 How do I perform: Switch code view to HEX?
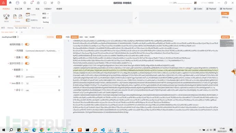[x=81, y=37]
